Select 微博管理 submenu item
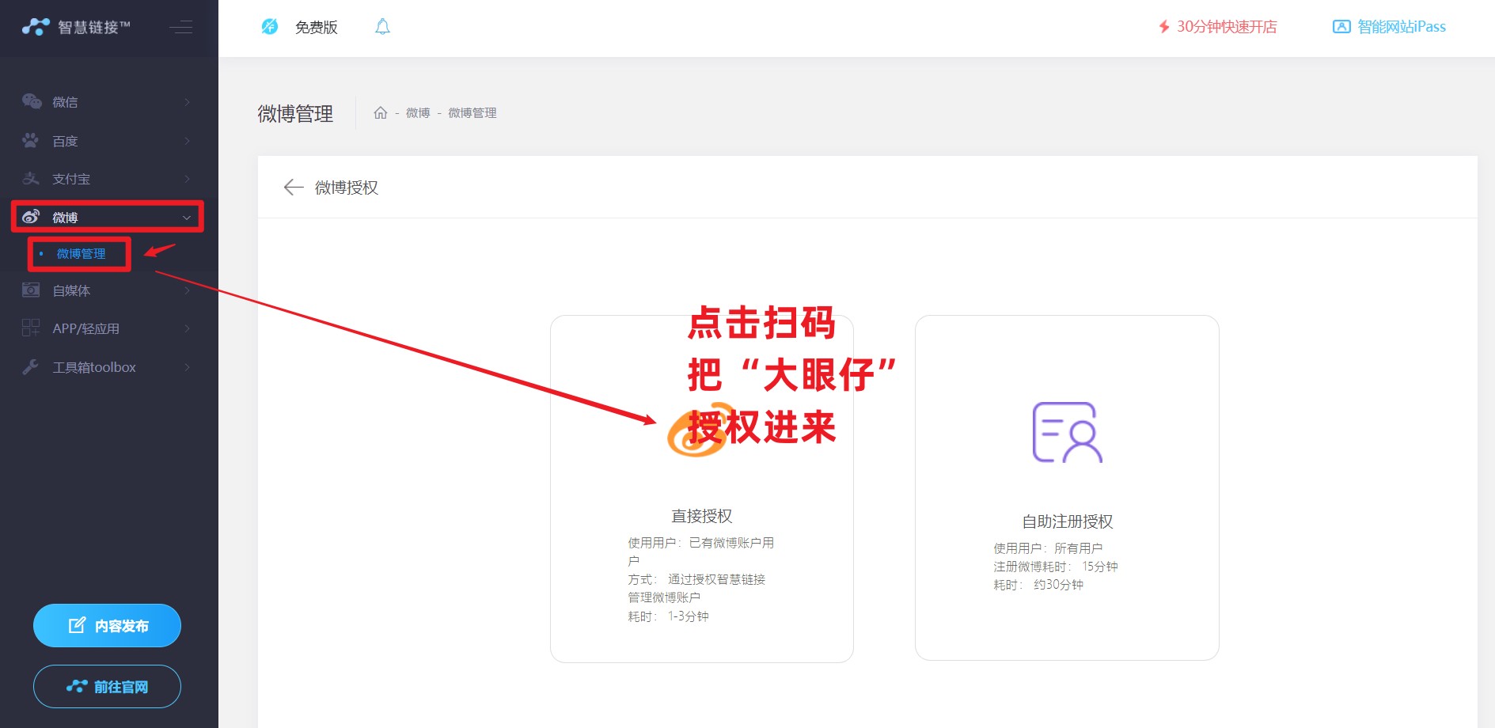 (81, 254)
